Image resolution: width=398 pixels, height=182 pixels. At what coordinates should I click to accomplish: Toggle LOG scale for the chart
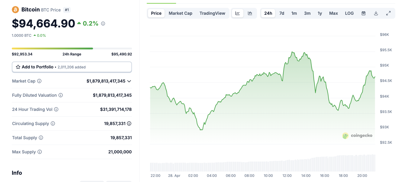click(x=349, y=13)
